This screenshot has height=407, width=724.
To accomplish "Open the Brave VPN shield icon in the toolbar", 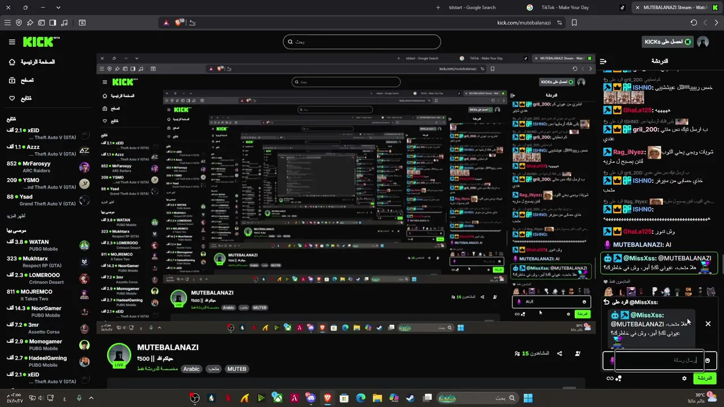I will pyautogui.click(x=19, y=23).
